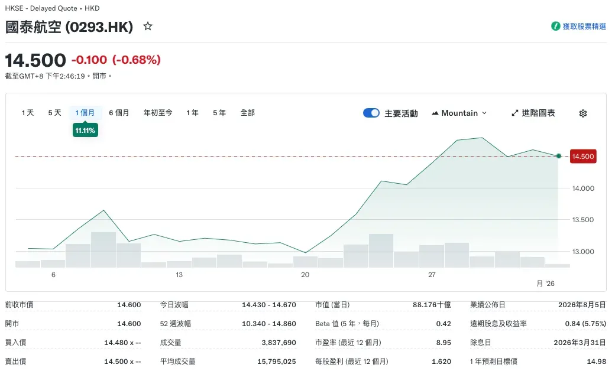Click the 10.340 - 14.860 52-week range value
The height and width of the screenshot is (371, 615).
[x=268, y=324]
